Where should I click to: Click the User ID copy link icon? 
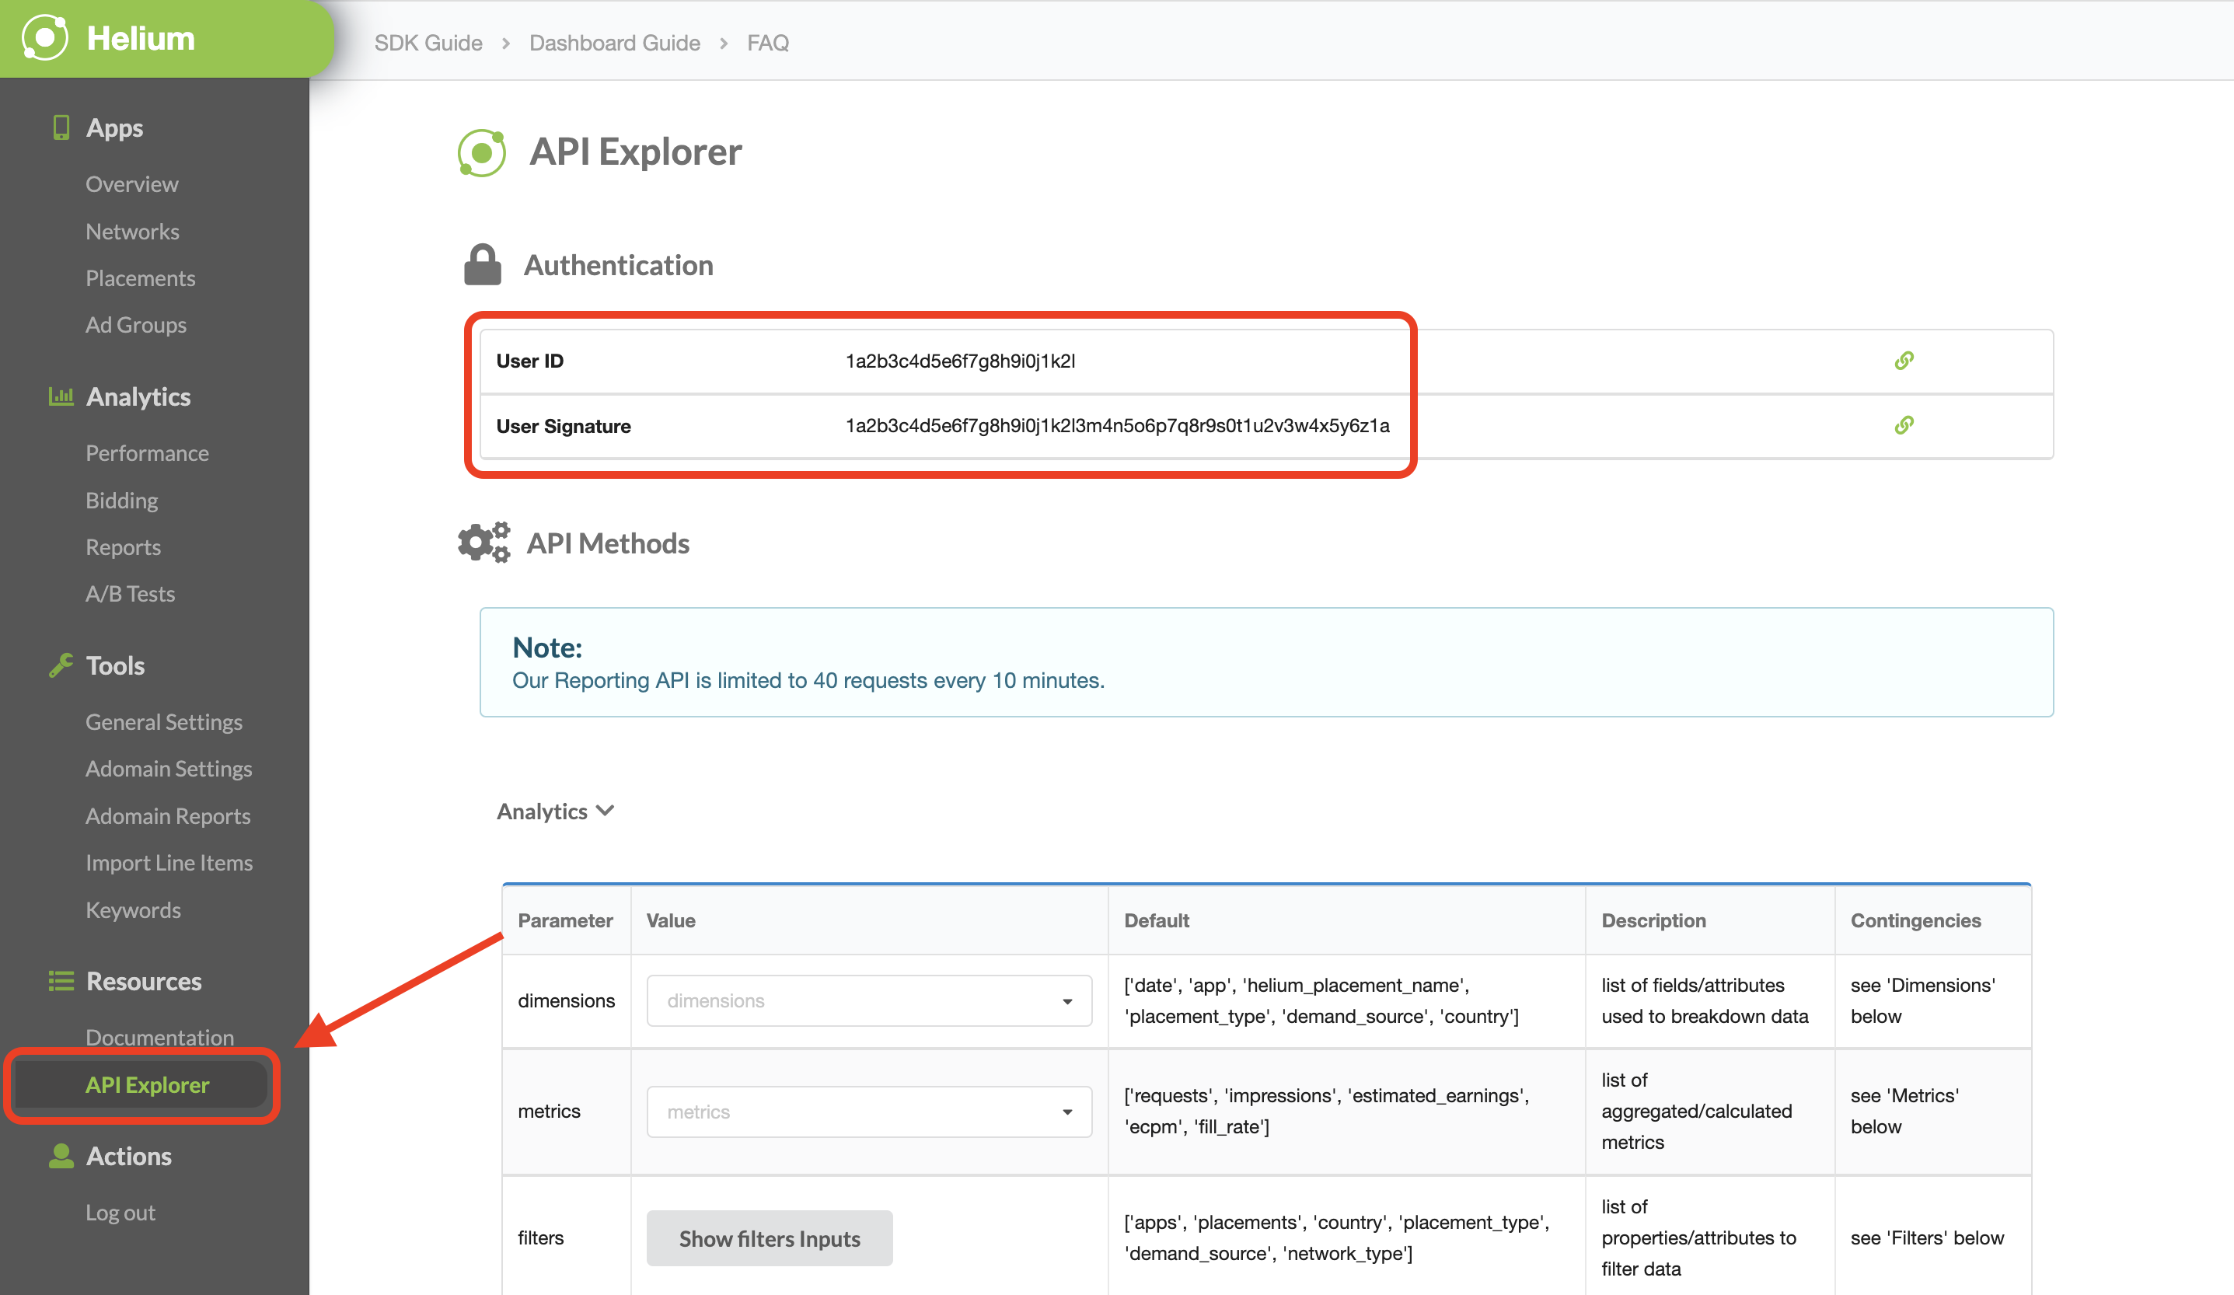[1904, 359]
